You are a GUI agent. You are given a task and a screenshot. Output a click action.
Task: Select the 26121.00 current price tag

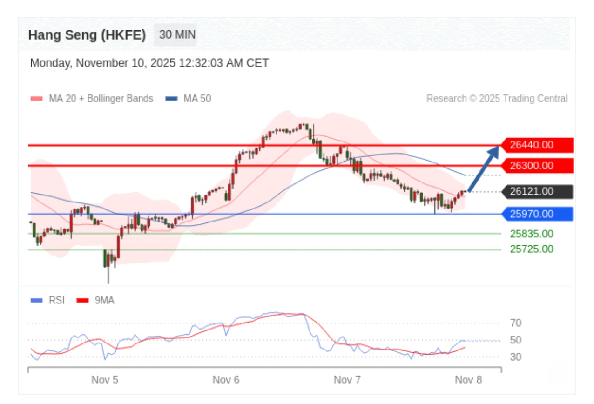point(537,191)
